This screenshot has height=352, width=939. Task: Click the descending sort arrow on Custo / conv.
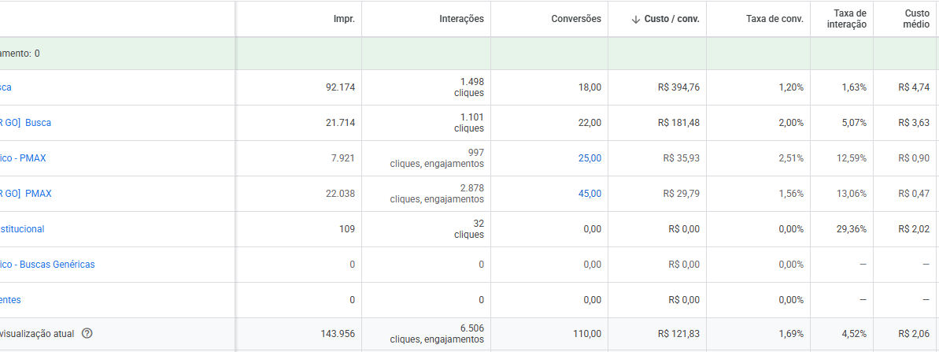tap(635, 19)
